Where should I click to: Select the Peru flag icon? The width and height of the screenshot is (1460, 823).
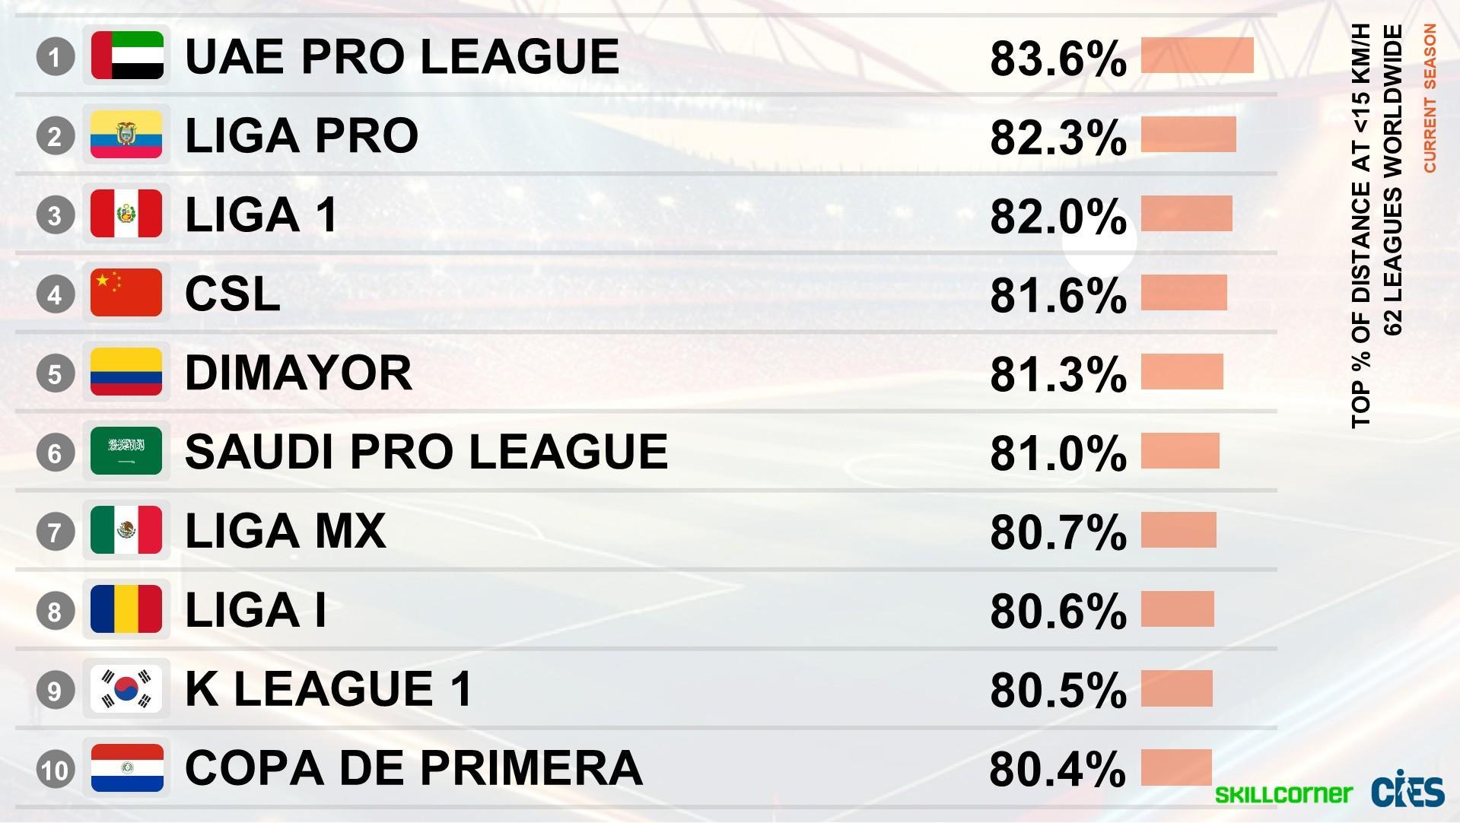(126, 214)
